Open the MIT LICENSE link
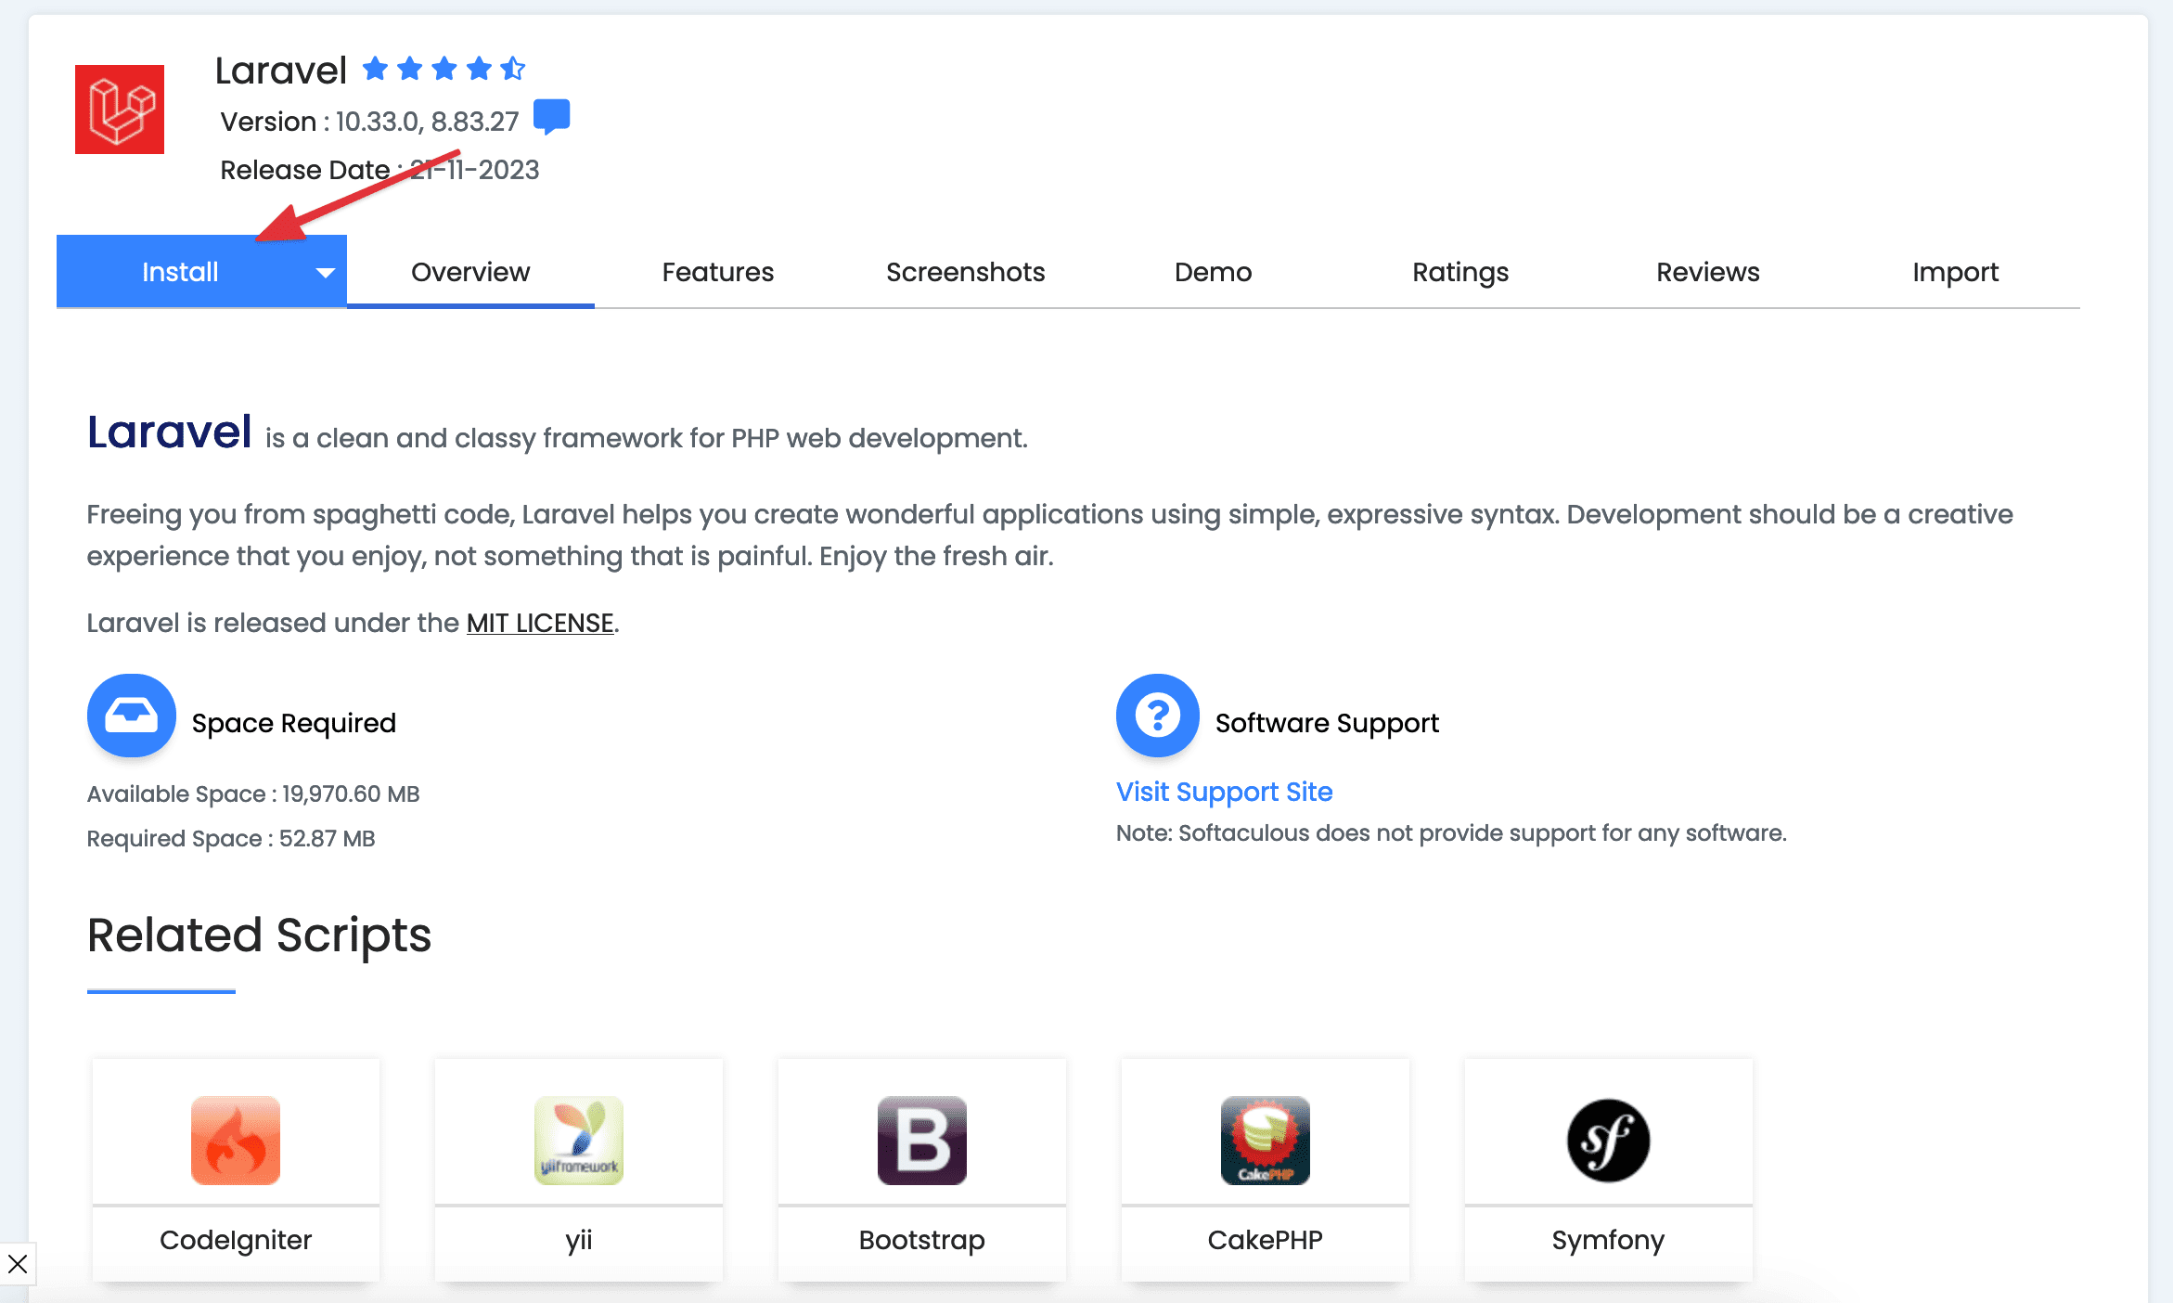Screen dimensions: 2173x1303 pos(540,623)
